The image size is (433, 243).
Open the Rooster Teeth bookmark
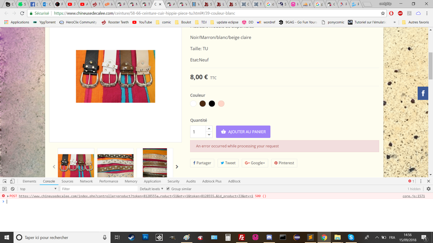click(115, 22)
